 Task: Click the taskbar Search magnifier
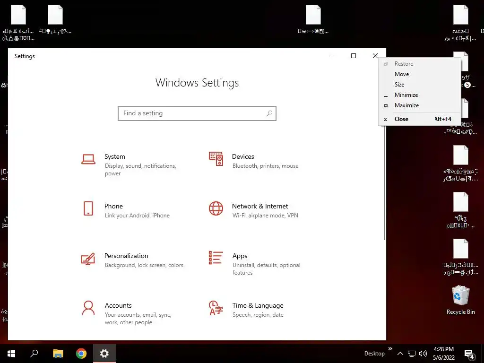pyautogui.click(x=34, y=354)
